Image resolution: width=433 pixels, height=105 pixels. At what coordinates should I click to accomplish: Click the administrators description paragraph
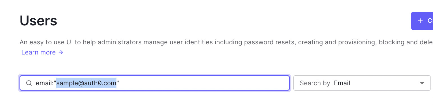[226, 42]
